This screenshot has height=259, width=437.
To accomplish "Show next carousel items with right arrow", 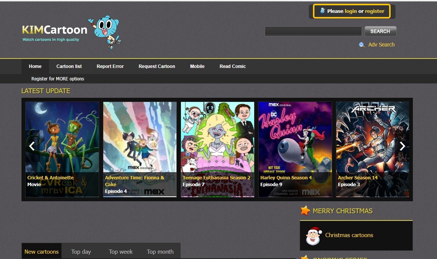I will [402, 146].
